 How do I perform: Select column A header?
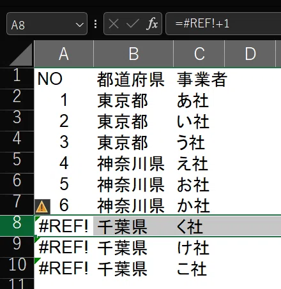click(x=64, y=54)
